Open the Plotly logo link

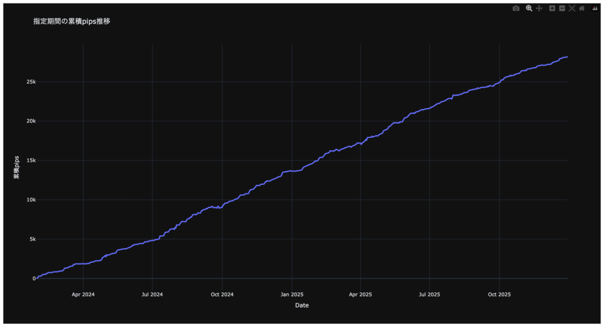pyautogui.click(x=595, y=8)
